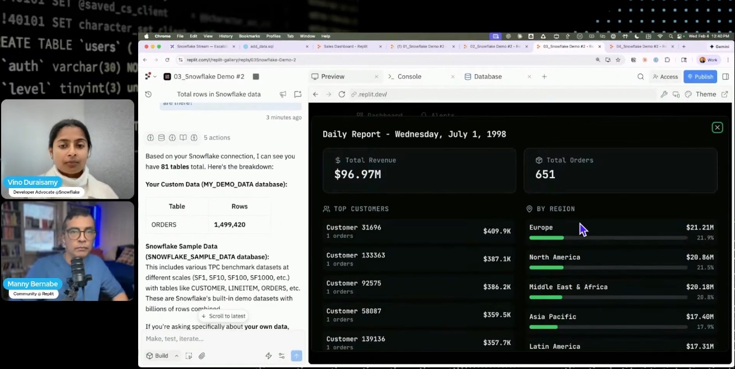Open the Chrome profile dropdown labeled Work
This screenshot has height=369, width=735.
[x=707, y=59]
